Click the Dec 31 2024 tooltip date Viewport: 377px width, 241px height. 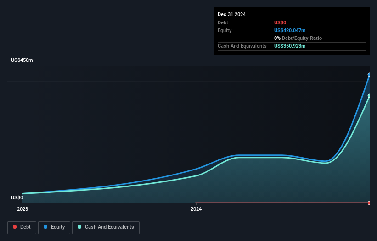[231, 14]
